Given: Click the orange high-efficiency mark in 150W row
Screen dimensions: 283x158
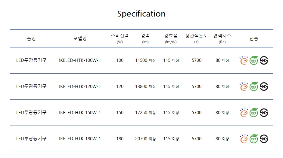Looking at the screenshot, I should [x=244, y=112].
